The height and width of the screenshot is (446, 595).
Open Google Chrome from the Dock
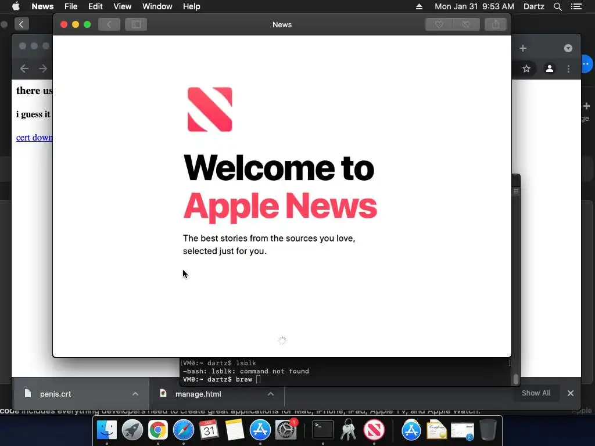[158, 430]
